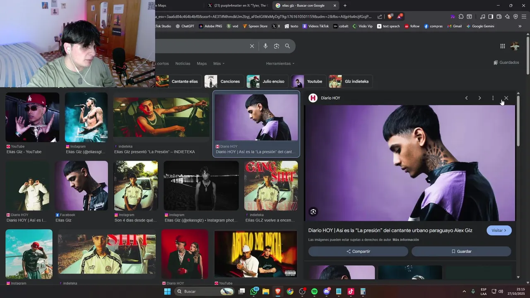
Task: Show hidden bookmarks overflow chevron
Action: tap(520, 26)
